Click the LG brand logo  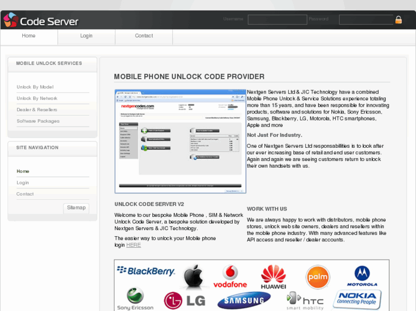pyautogui.click(x=185, y=301)
